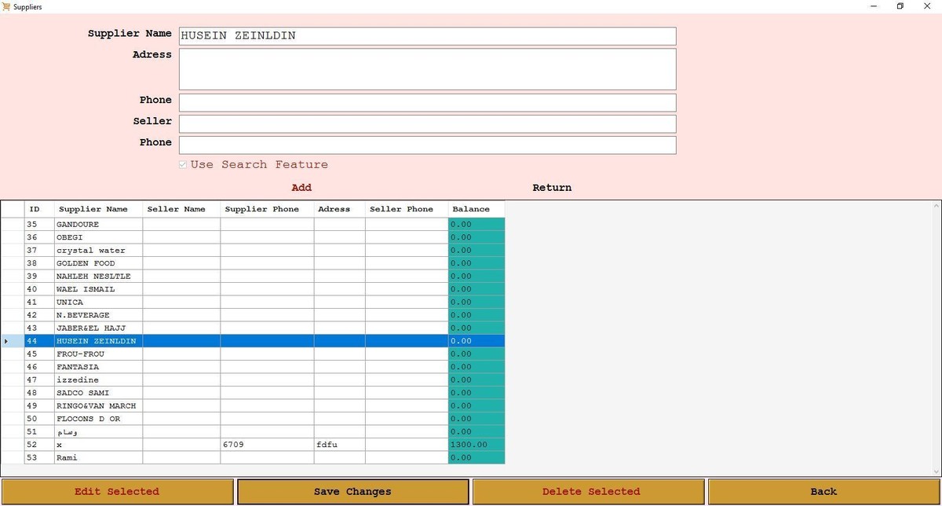The height and width of the screenshot is (506, 942).
Task: Click the Seller input field
Action: (427, 124)
